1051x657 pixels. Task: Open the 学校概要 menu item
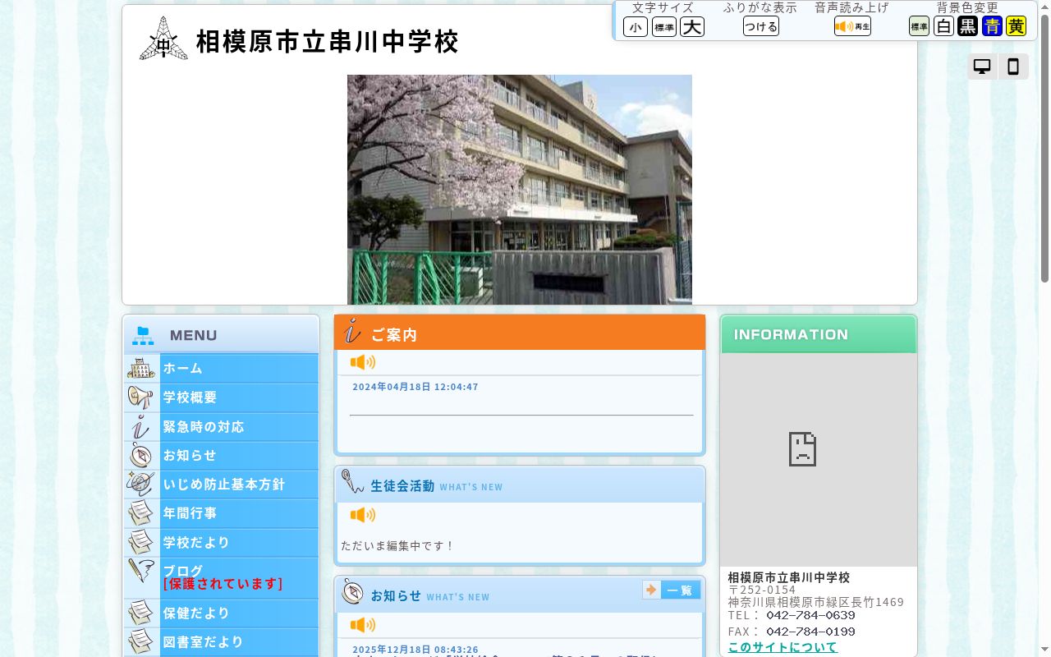222,397
